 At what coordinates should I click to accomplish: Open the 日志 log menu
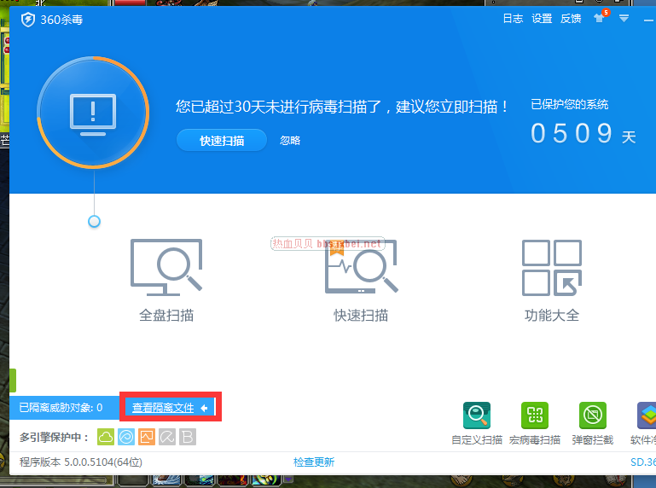(x=513, y=18)
